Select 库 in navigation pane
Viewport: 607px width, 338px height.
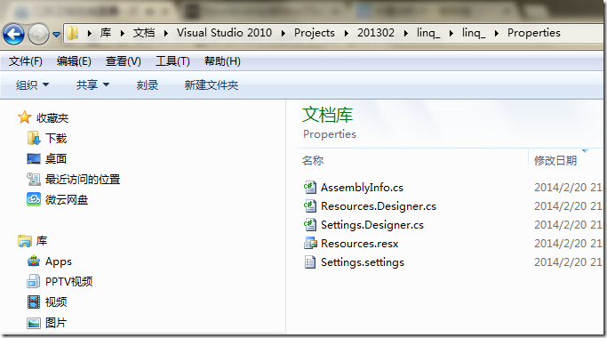42,241
